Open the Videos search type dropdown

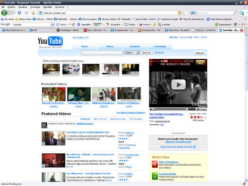132,53
